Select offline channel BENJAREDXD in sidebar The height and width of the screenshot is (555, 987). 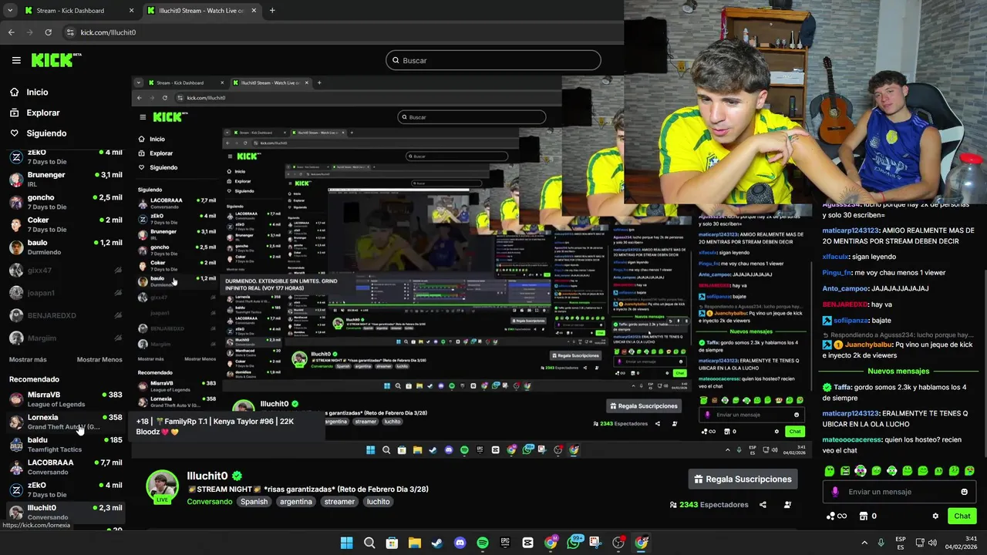pos(65,315)
